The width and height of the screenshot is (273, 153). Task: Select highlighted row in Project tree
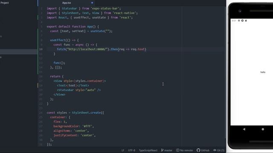[x=18, y=52]
